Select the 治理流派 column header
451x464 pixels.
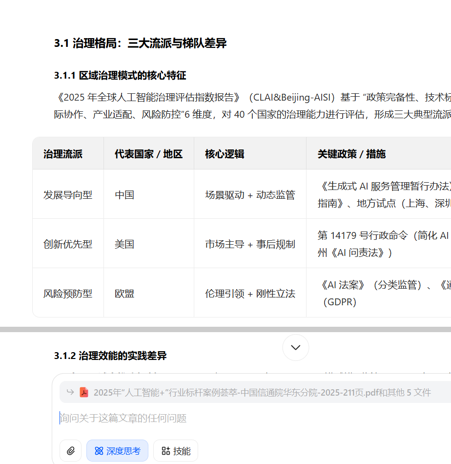coord(63,154)
